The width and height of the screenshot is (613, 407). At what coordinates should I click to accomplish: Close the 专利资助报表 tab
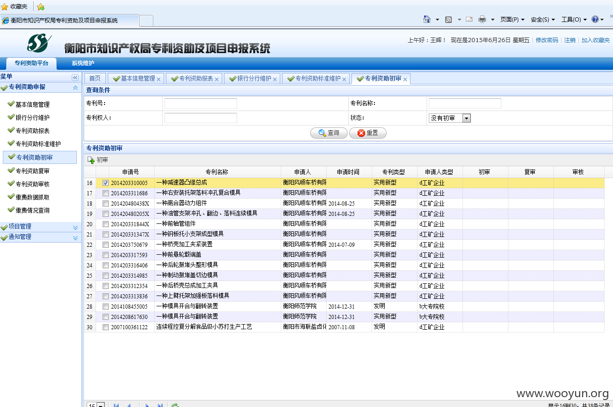click(217, 79)
